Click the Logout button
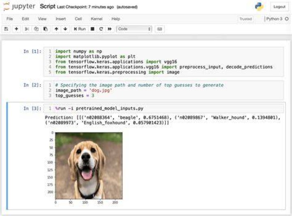Image resolution: width=292 pixels, height=216 pixels. point(279,7)
